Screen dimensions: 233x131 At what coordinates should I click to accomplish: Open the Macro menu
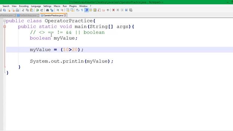57,6
